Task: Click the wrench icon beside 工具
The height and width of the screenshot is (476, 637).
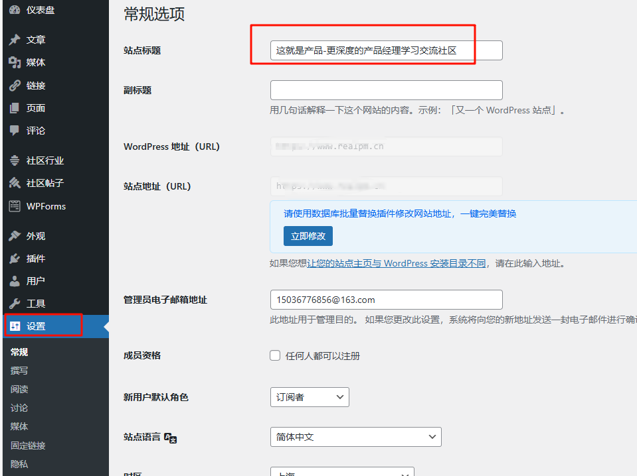Action: (x=15, y=304)
